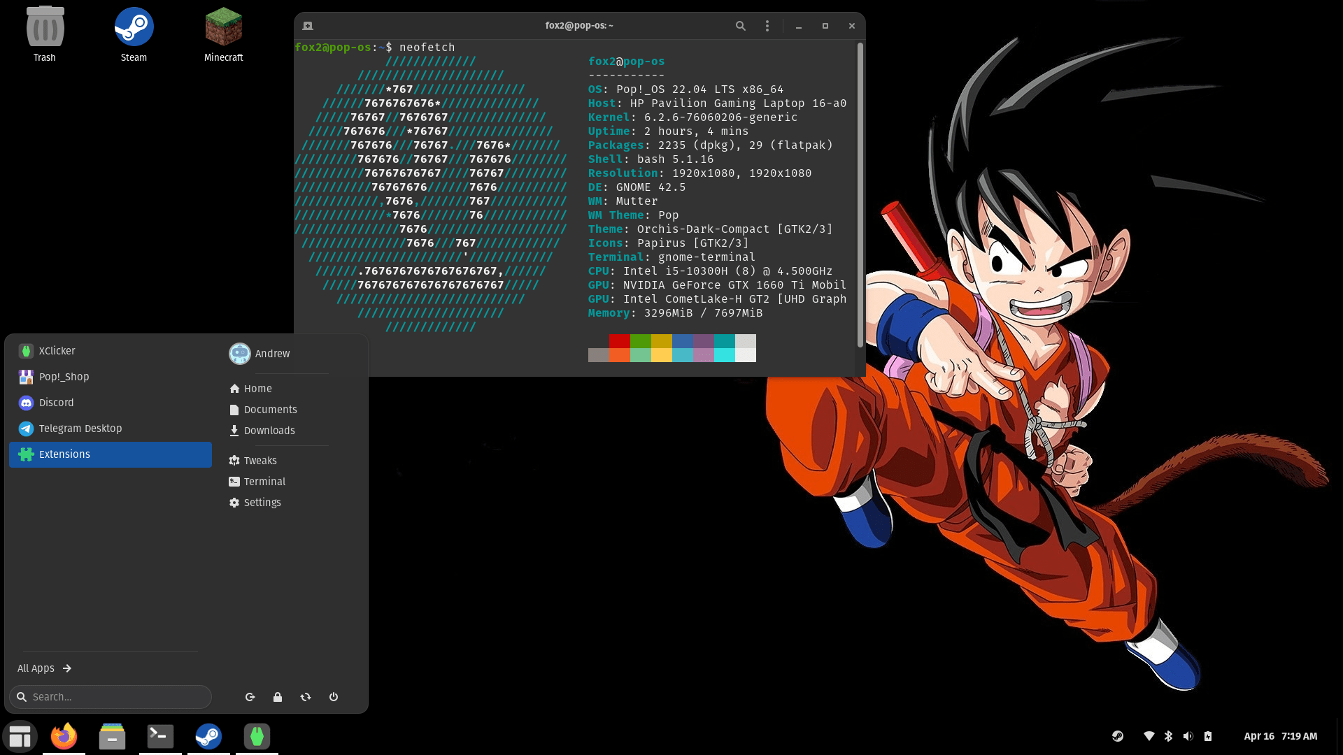Open the terminal three-dot menu
Image resolution: width=1343 pixels, height=755 pixels.
[767, 26]
